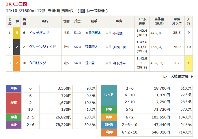Click the blue 単勝 payout label
Image resolution: width=198 pixels, height=139 pixels.
pyautogui.click(x=14, y=88)
